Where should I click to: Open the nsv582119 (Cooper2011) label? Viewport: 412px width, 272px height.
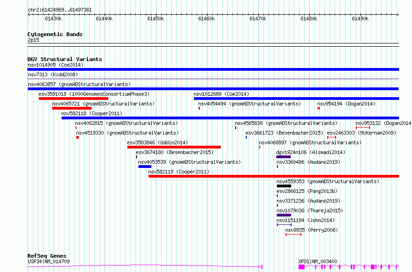[x=179, y=172]
